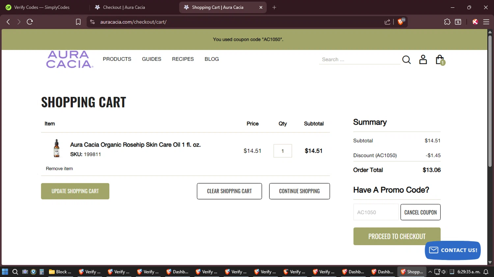This screenshot has height=277, width=494.
Task: Click the Remove item link
Action: click(59, 169)
